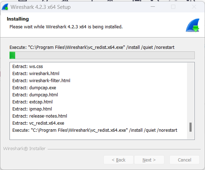Select the 'Extract: dumpcap.html' log entry
The width and height of the screenshot is (205, 170).
pyautogui.click(x=35, y=95)
